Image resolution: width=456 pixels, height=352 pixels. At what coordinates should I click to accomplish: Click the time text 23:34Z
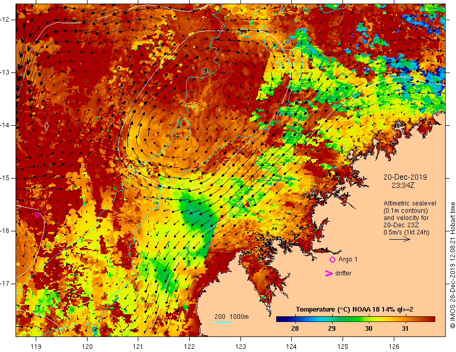[x=403, y=185]
